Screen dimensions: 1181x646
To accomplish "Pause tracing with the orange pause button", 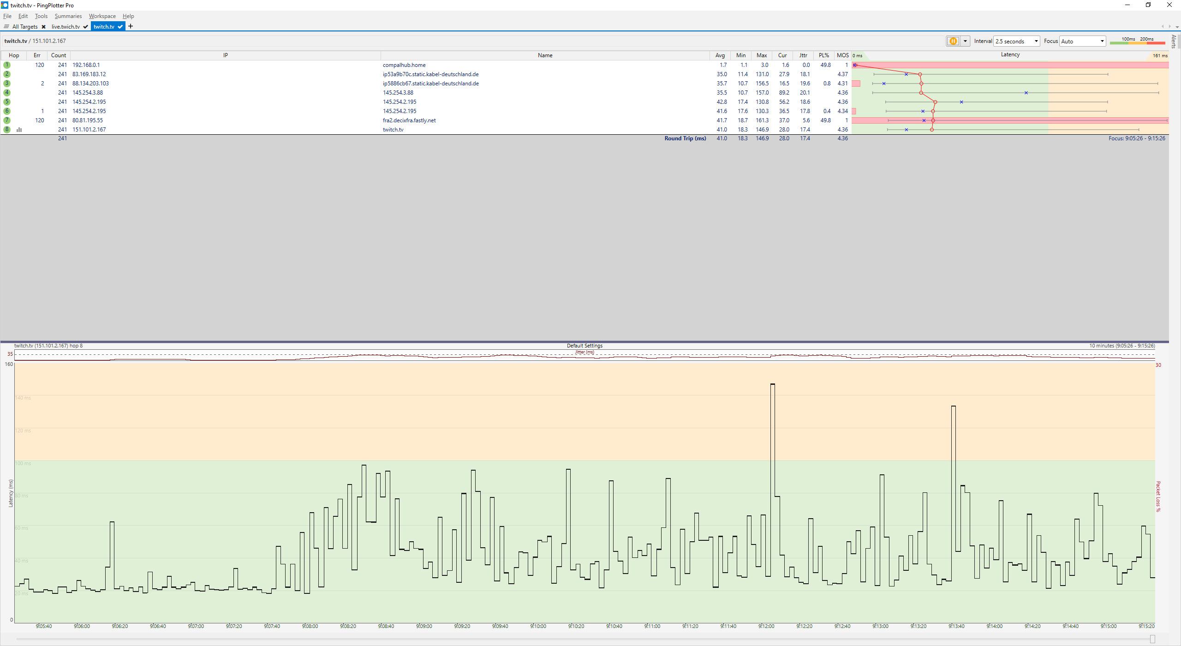I will click(x=953, y=41).
